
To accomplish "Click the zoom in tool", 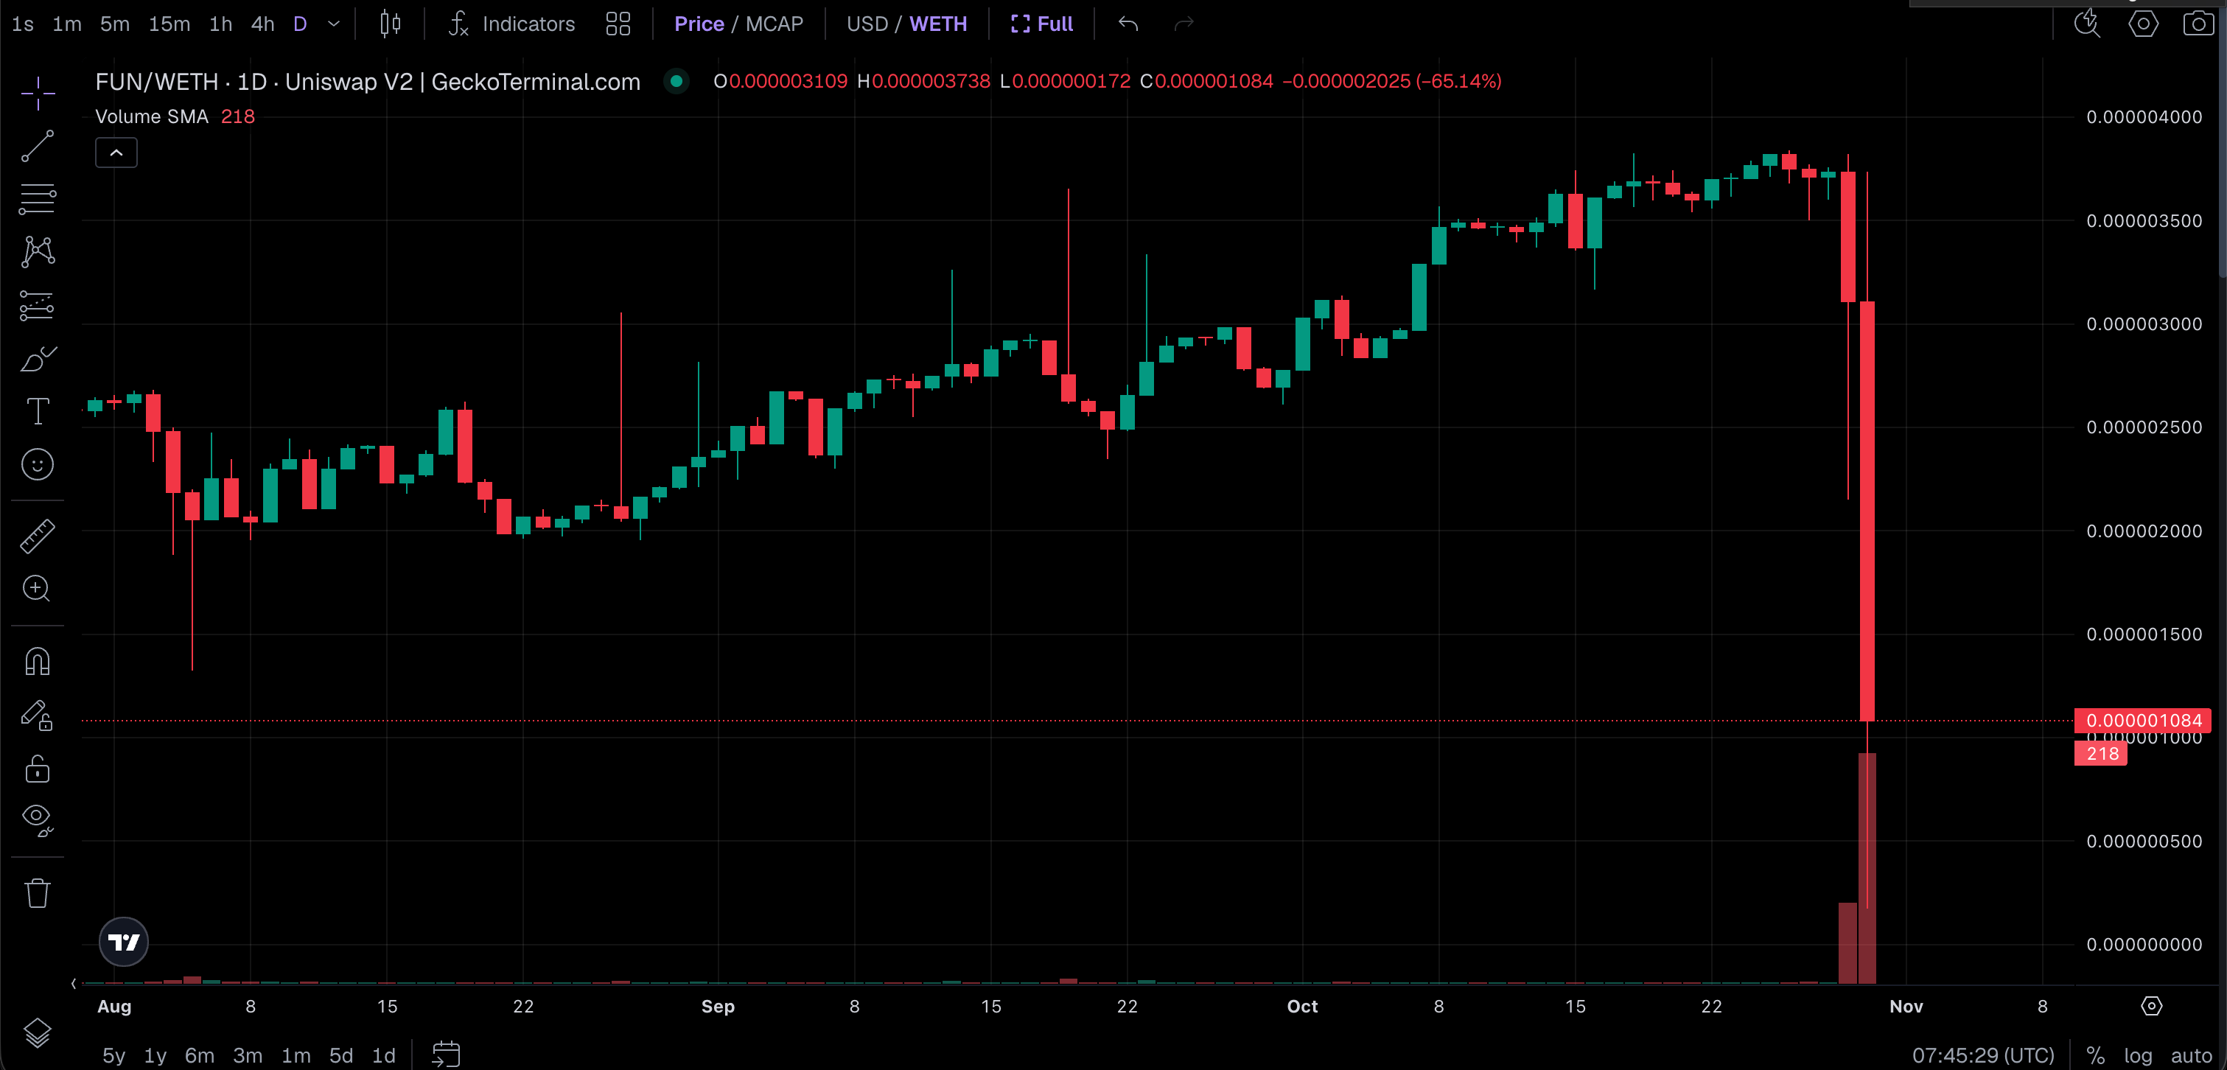I will 37,589.
